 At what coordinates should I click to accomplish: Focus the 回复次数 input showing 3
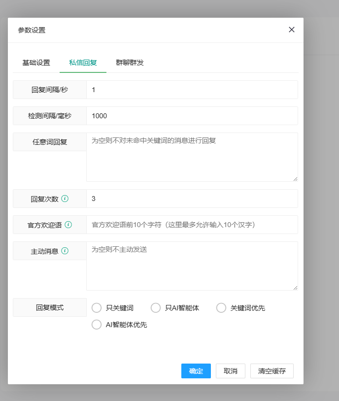(x=192, y=199)
